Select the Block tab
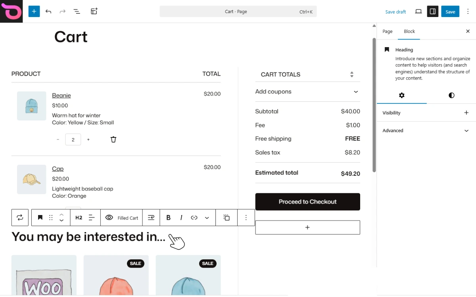The width and height of the screenshot is (476, 297). (409, 31)
